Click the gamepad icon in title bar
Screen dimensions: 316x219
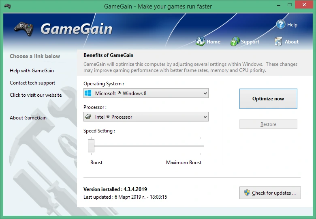click(x=7, y=6)
